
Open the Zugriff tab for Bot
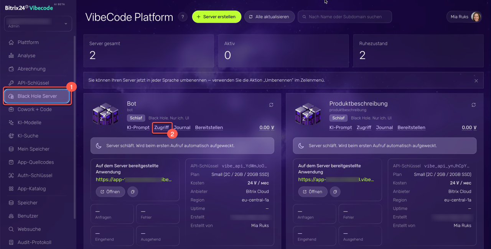tap(161, 128)
